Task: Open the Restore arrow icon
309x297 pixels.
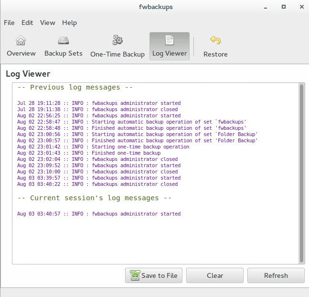Action: [215, 40]
